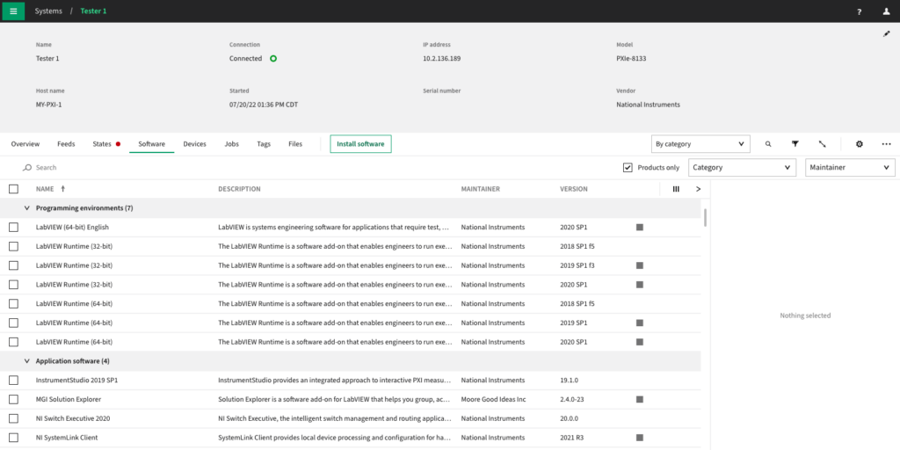The height and width of the screenshot is (450, 900).
Task: Click version 2.4.0-23 cell
Action: (572, 400)
